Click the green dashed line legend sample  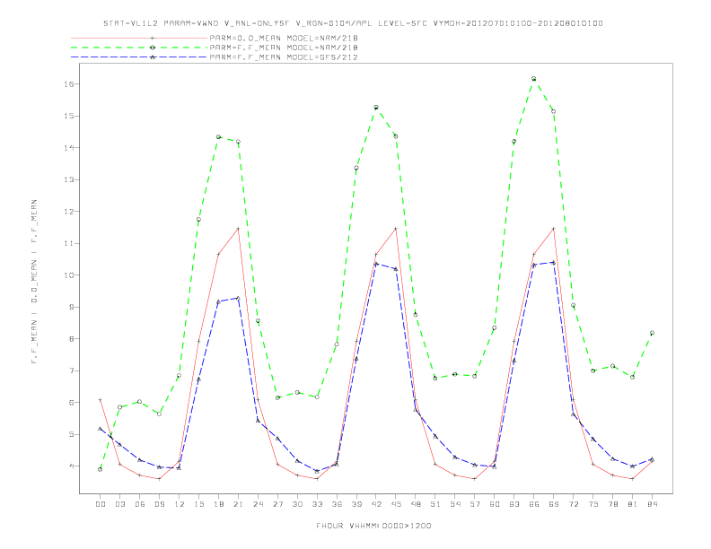tap(139, 48)
